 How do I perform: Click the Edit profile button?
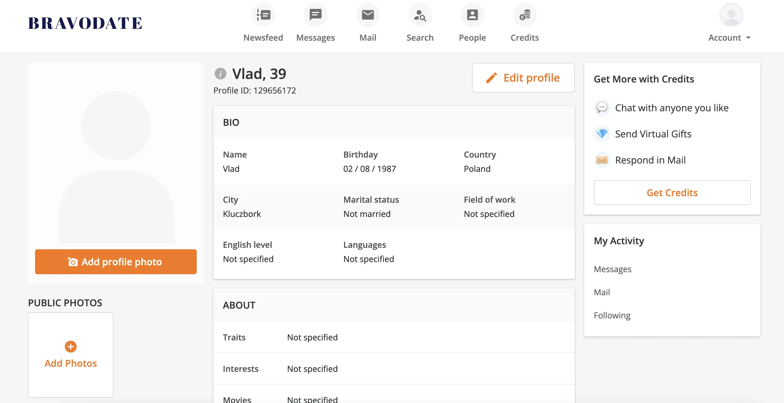(523, 78)
